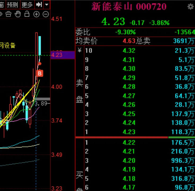Click the red-green buy/sell ratio bar
The height and width of the screenshot is (191, 195).
tap(135, 137)
